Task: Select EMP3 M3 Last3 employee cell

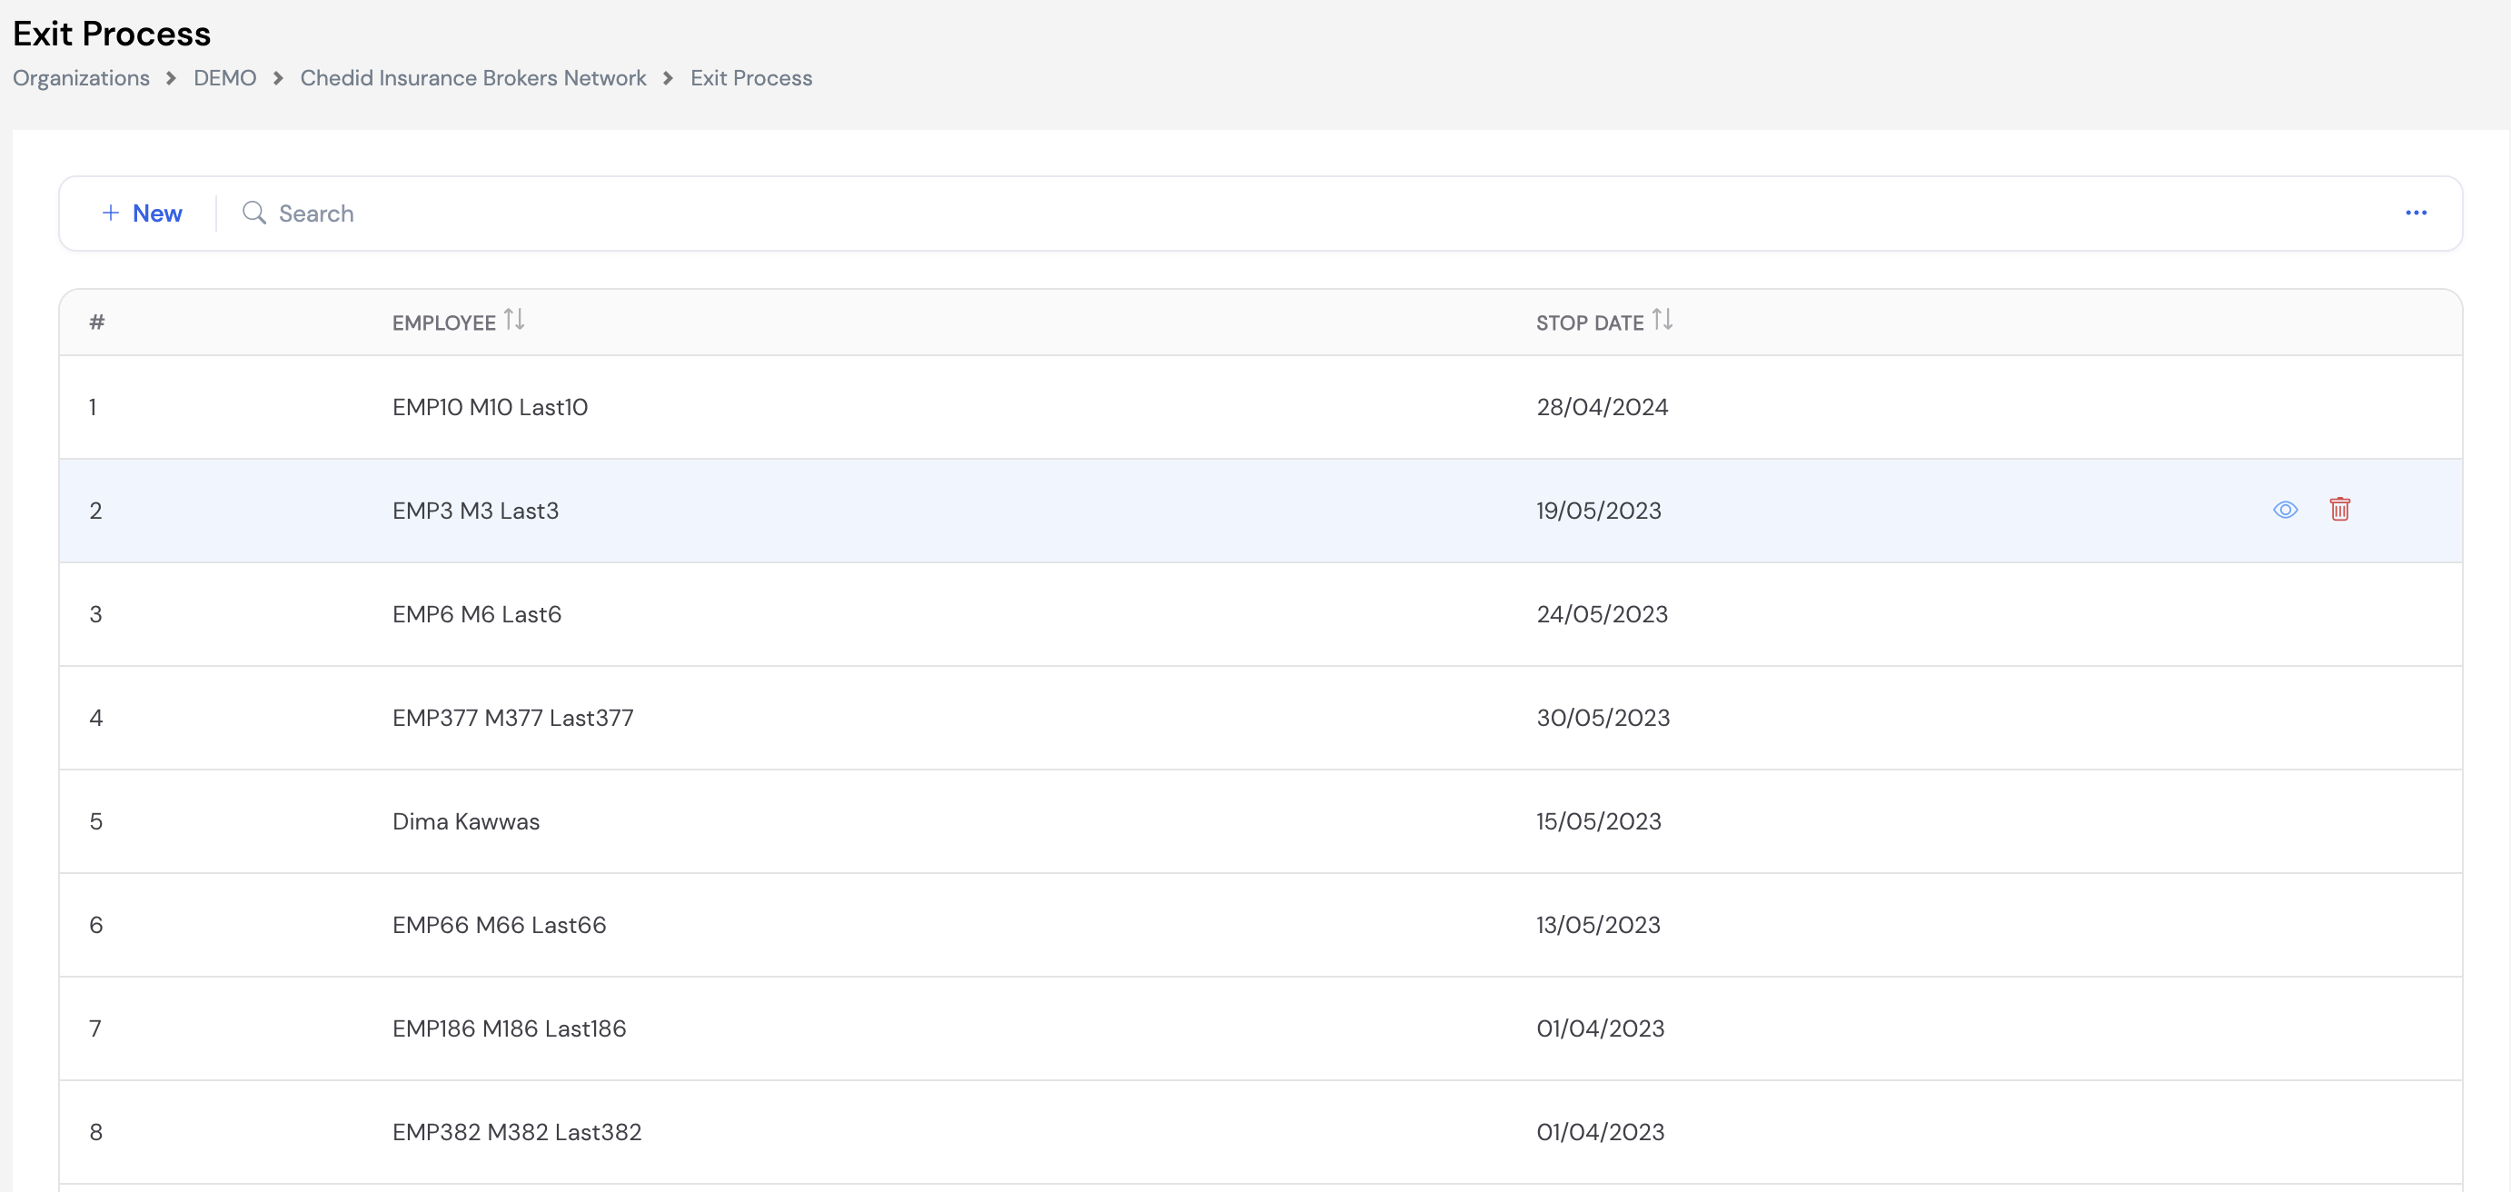Action: pyautogui.click(x=475, y=510)
